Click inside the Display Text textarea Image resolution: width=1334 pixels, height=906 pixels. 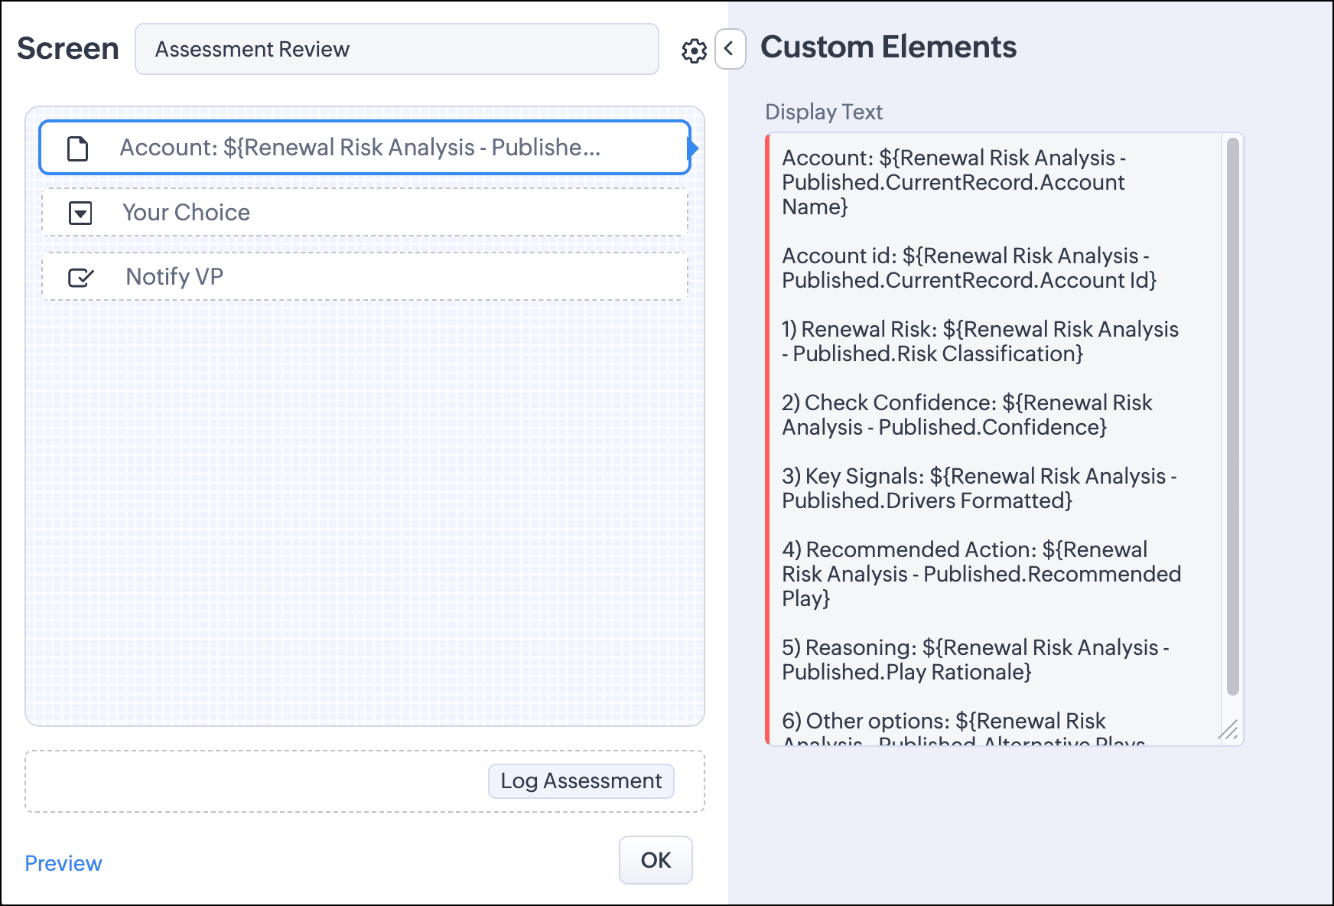tap(994, 439)
